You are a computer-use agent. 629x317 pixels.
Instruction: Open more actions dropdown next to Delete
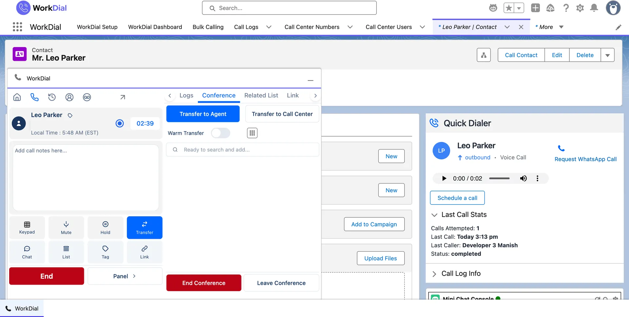pyautogui.click(x=607, y=55)
